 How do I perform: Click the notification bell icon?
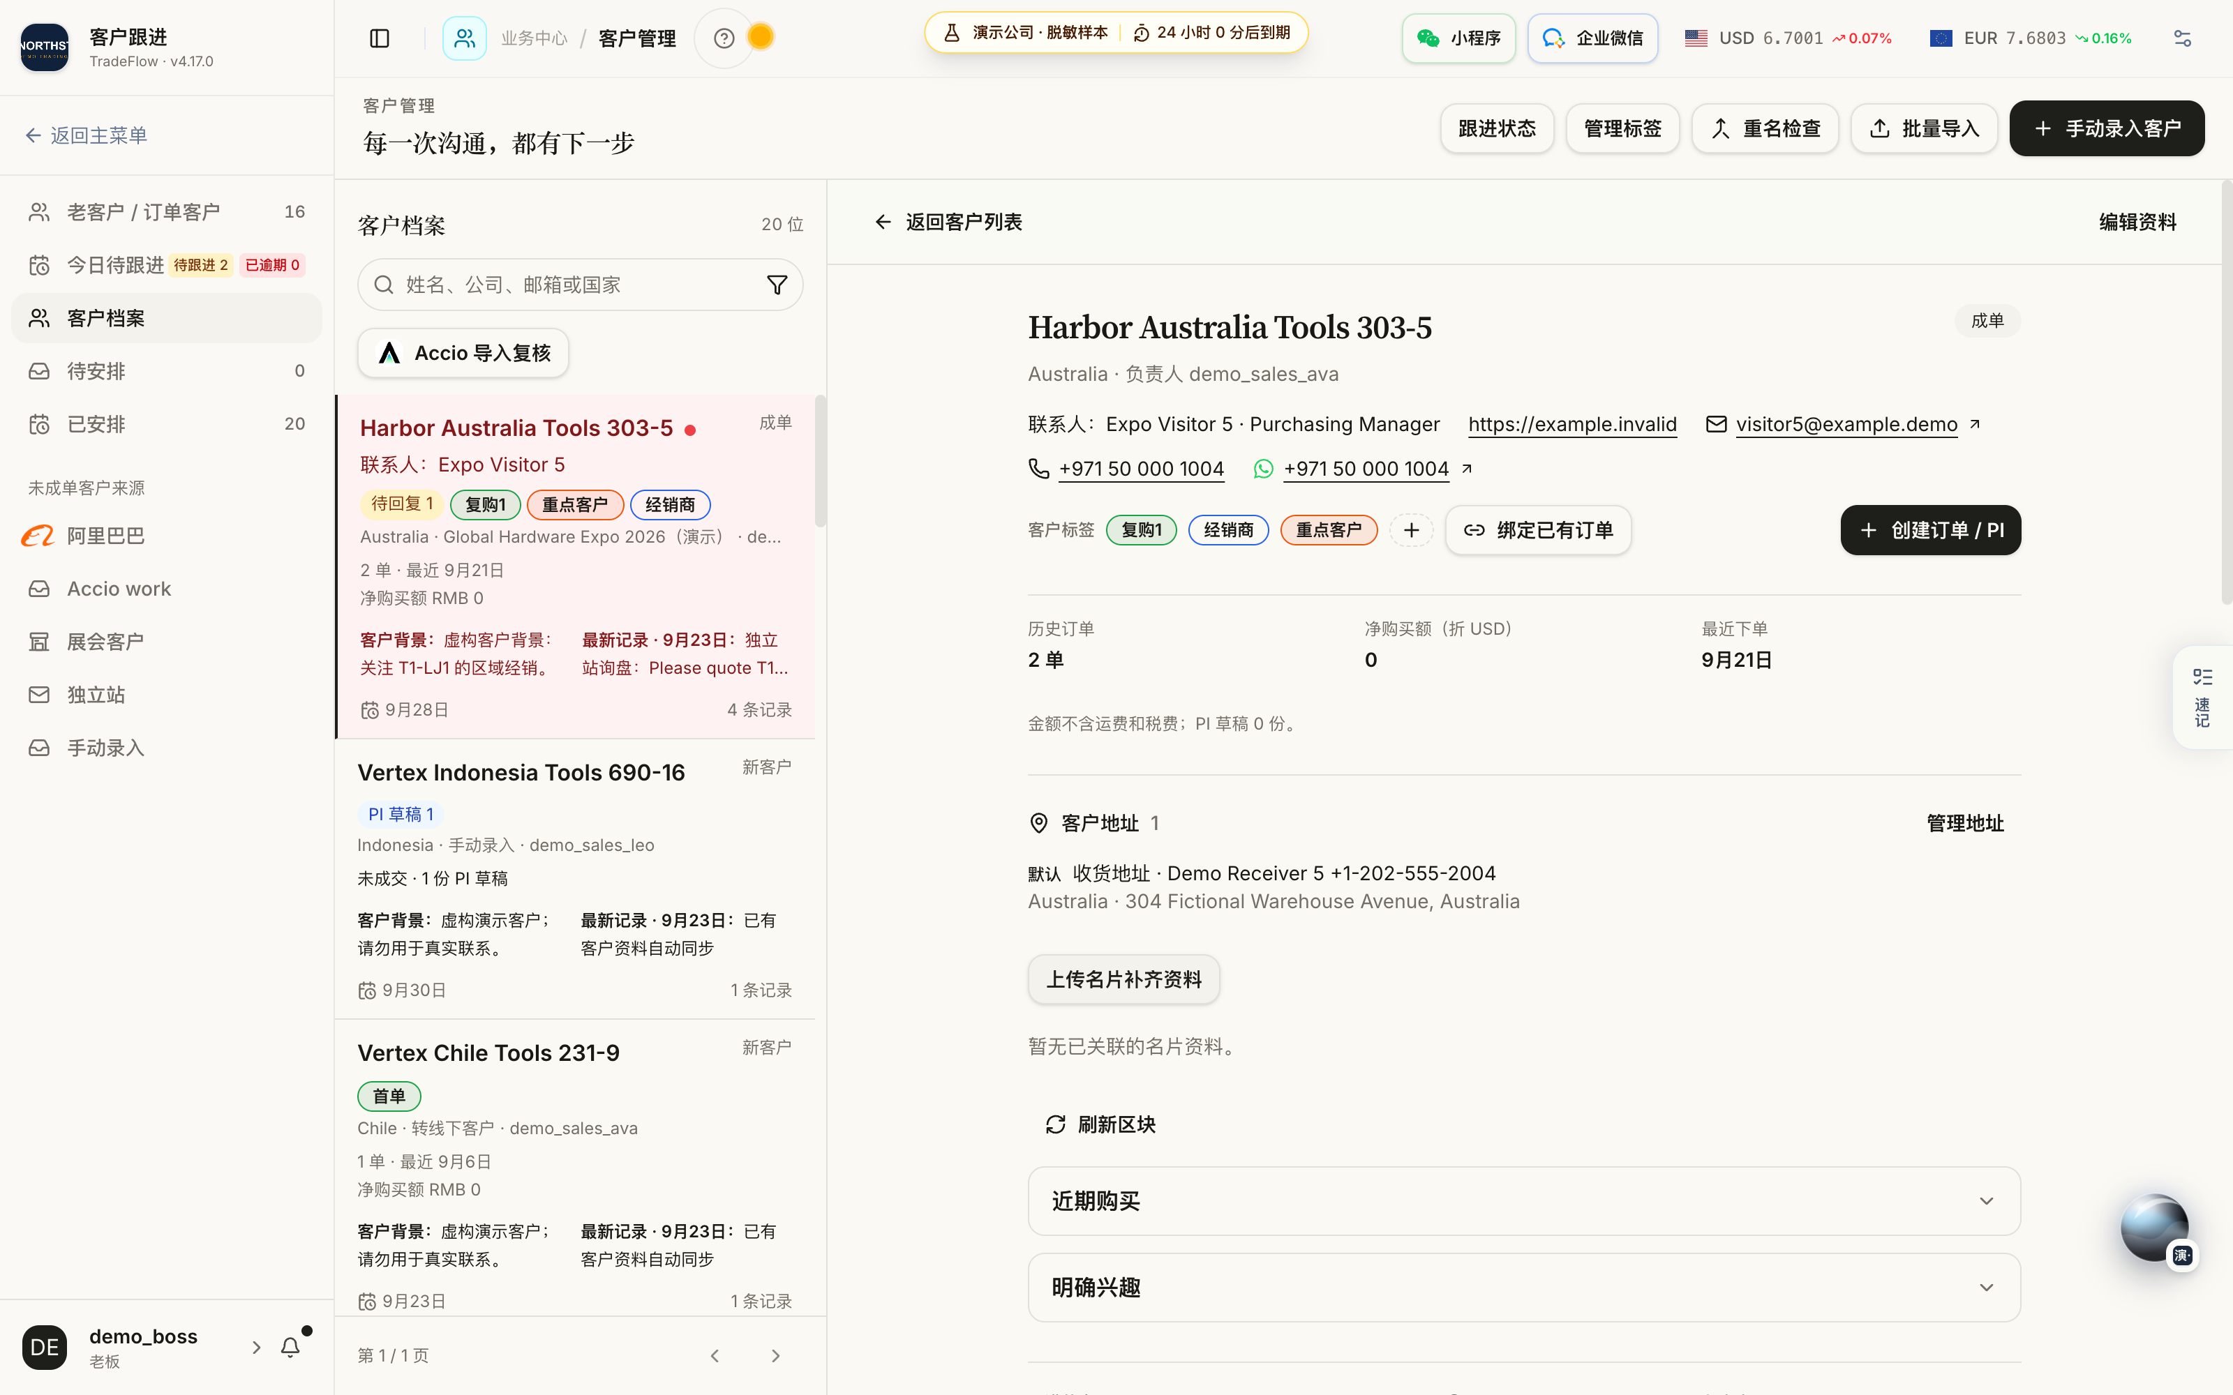coord(291,1347)
